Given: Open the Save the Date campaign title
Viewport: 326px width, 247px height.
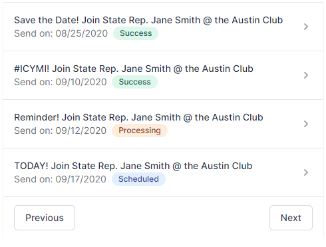Looking at the screenshot, I should 148,20.
